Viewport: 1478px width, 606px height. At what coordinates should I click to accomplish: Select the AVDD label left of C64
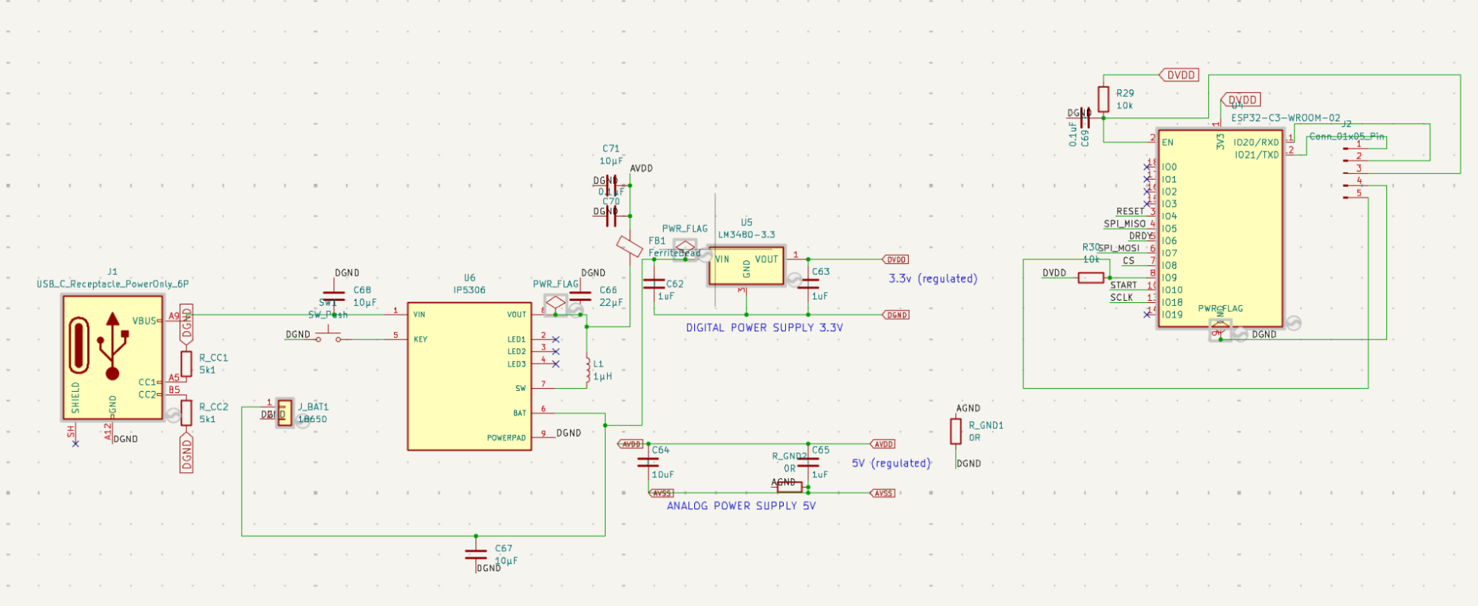630,444
